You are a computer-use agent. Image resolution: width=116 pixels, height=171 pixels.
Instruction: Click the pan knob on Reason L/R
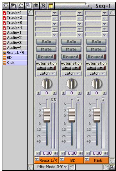(47, 84)
